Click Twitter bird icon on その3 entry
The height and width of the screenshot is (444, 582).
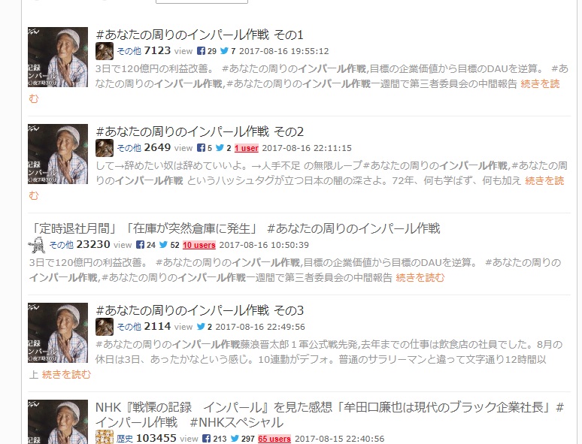click(201, 326)
